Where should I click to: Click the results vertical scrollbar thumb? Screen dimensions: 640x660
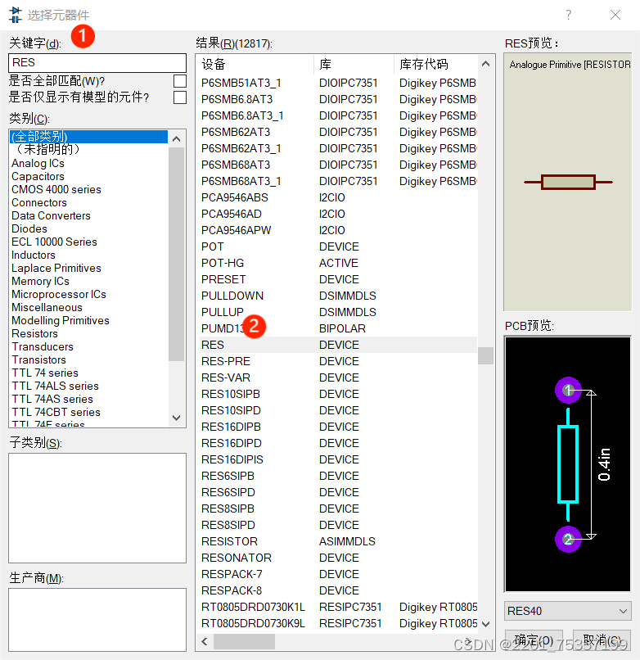point(485,355)
